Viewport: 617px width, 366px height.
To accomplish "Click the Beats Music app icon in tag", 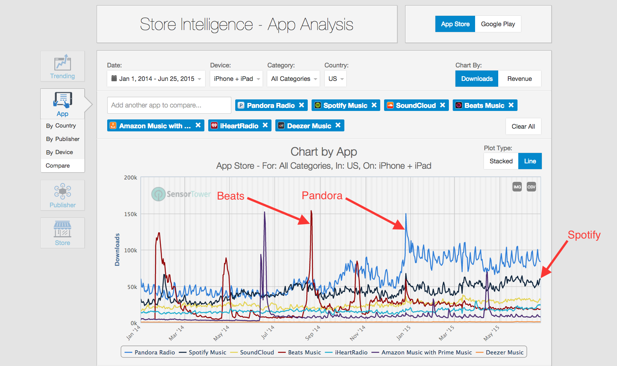I will (x=459, y=105).
